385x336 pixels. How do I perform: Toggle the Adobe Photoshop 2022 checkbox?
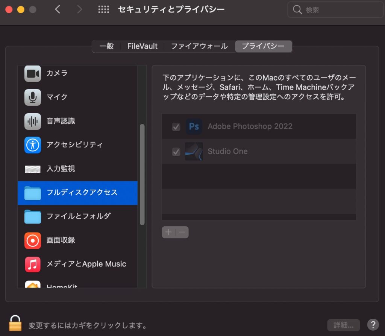click(x=176, y=127)
